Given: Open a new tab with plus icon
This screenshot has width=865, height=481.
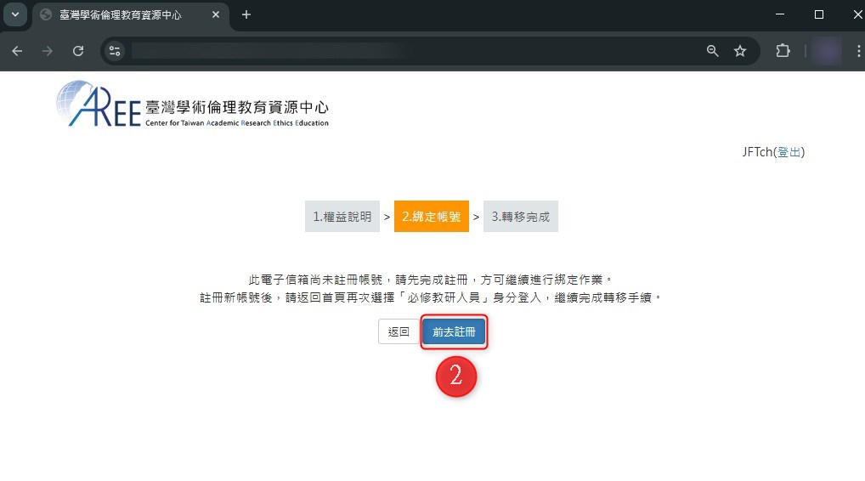Looking at the screenshot, I should pos(246,15).
